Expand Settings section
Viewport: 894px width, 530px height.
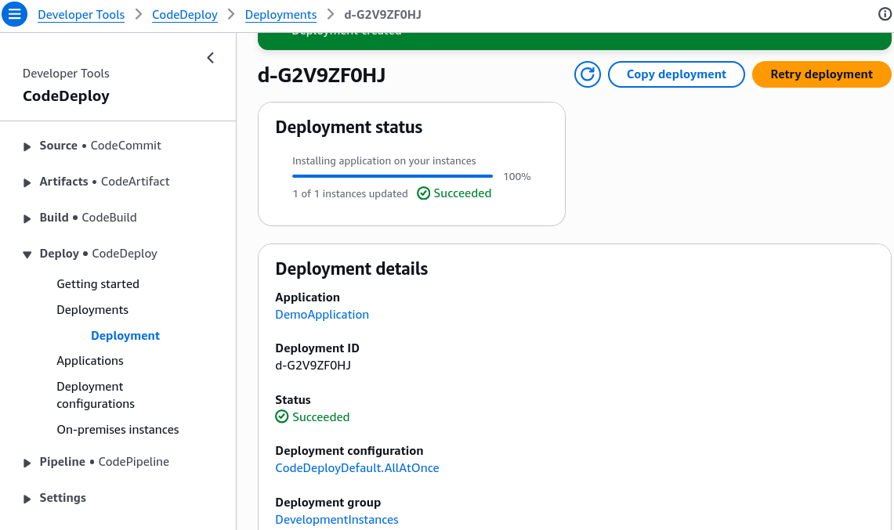pos(27,499)
